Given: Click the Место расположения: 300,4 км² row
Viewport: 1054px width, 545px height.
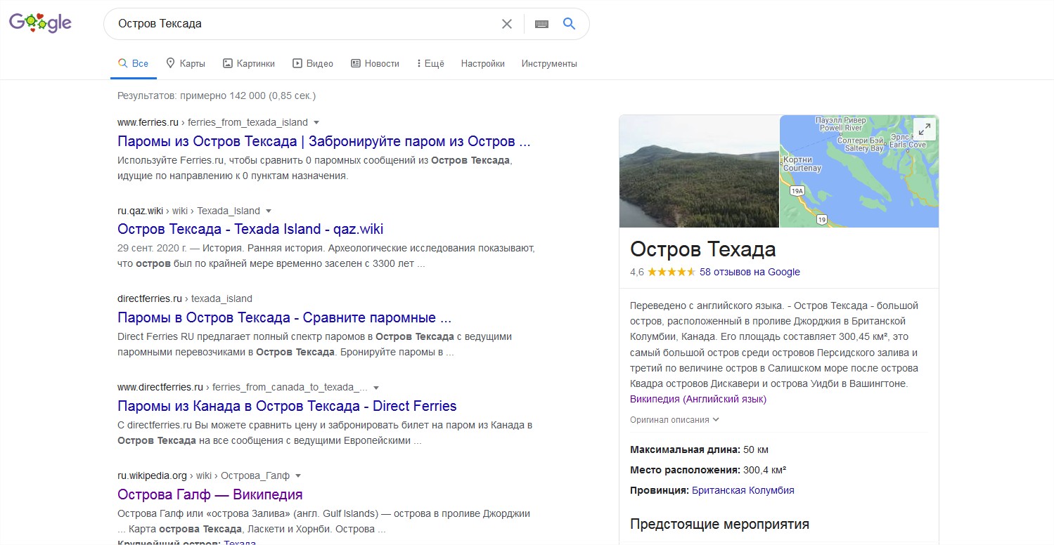Looking at the screenshot, I should pos(708,470).
